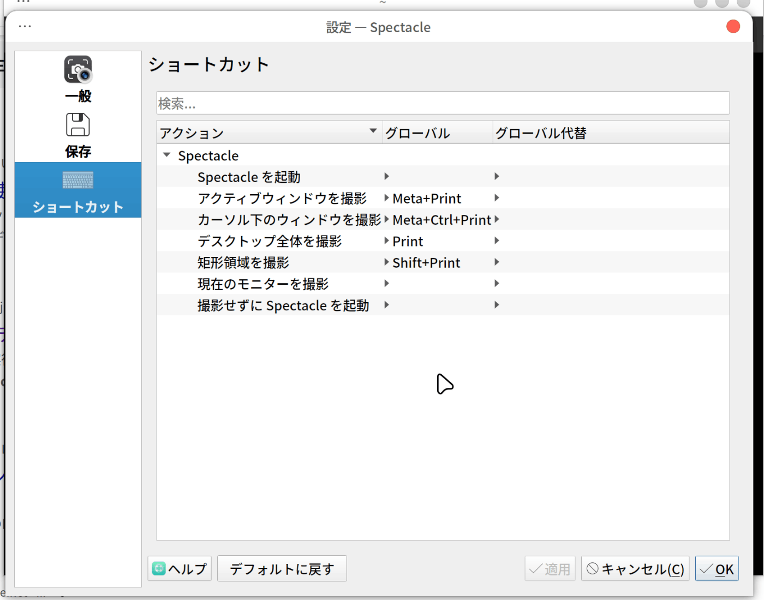Screen dimensions: 764x600
Task: Close the Spectacle settings window
Action: pos(733,26)
